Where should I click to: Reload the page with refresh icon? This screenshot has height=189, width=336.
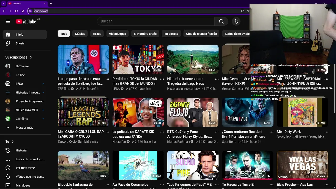[16, 11]
